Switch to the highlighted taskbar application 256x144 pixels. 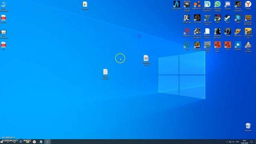(47, 142)
